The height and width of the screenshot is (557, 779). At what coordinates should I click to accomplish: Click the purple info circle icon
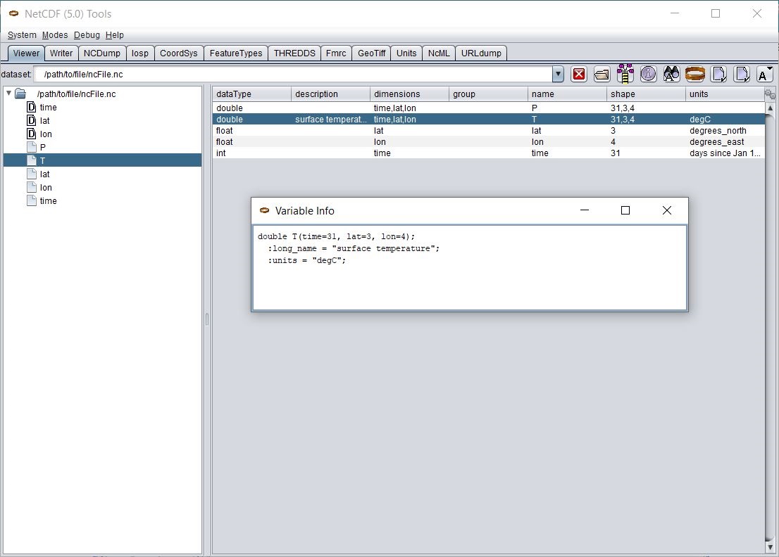tap(648, 74)
